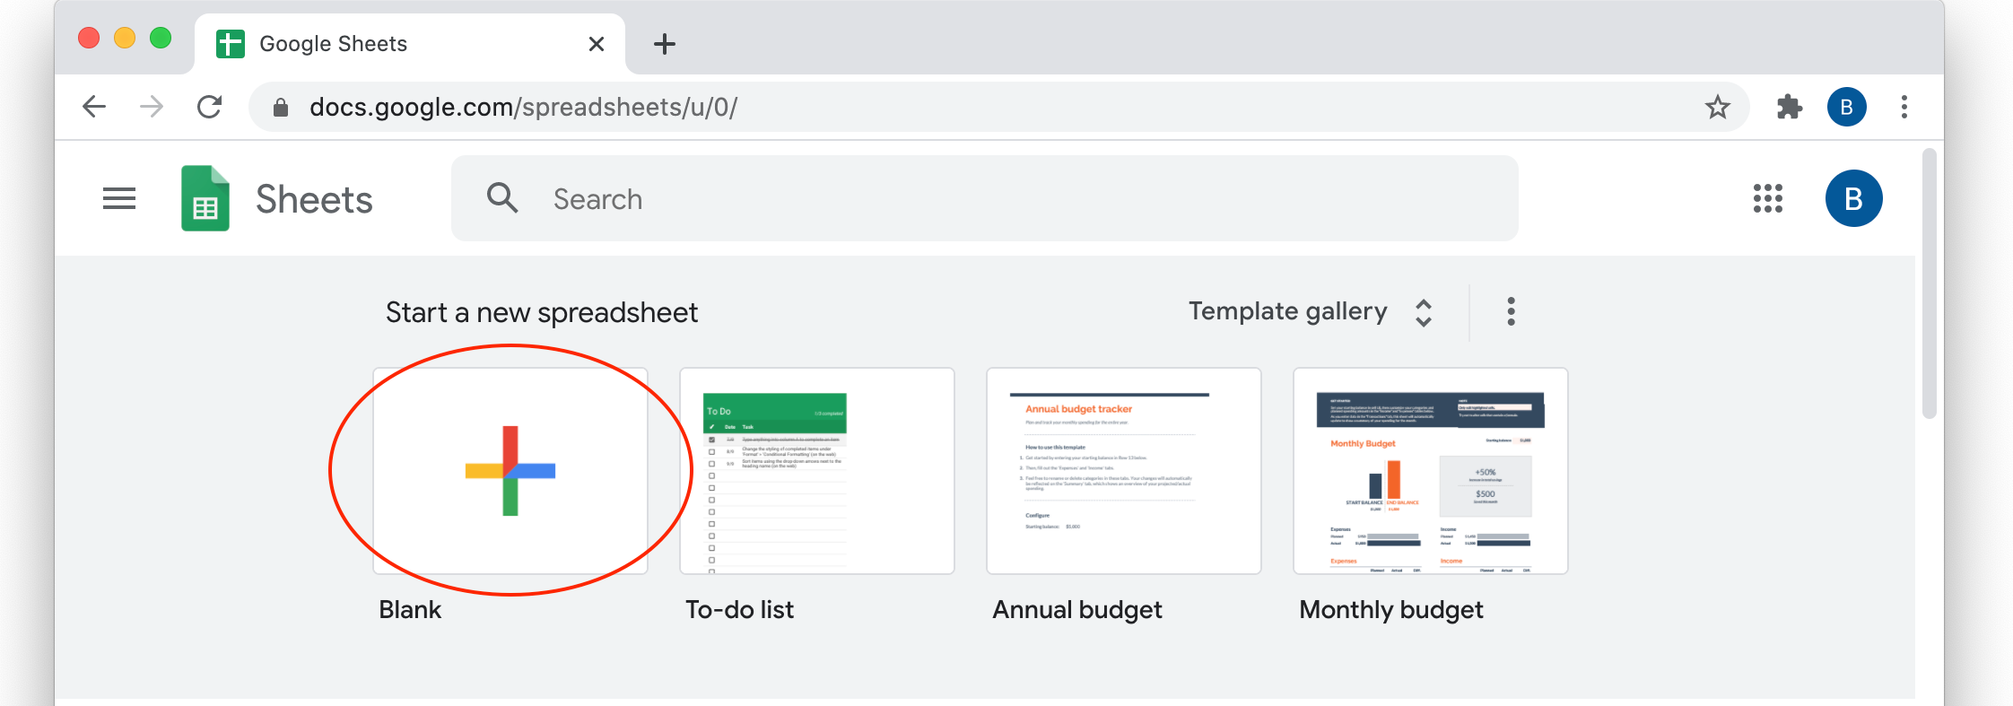
Task: Click the Blank label text
Action: 410,610
